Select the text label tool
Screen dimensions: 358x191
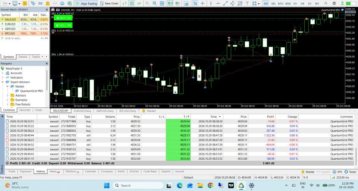247,3
